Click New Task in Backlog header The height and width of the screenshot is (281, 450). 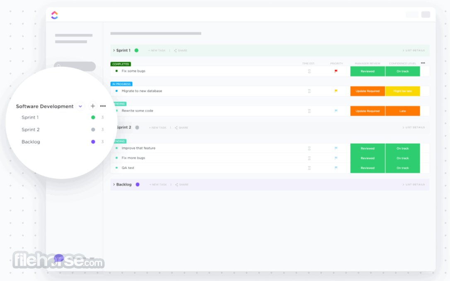tap(158, 185)
